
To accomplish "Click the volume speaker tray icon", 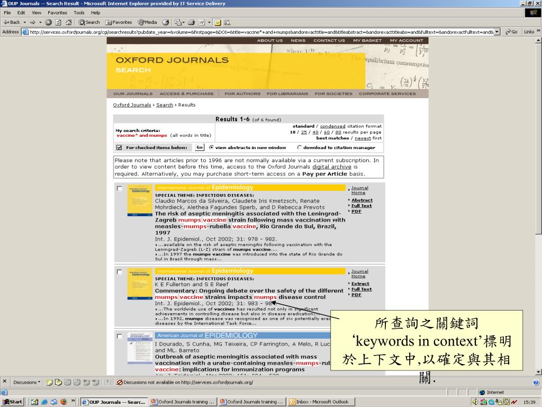I will (x=475, y=402).
